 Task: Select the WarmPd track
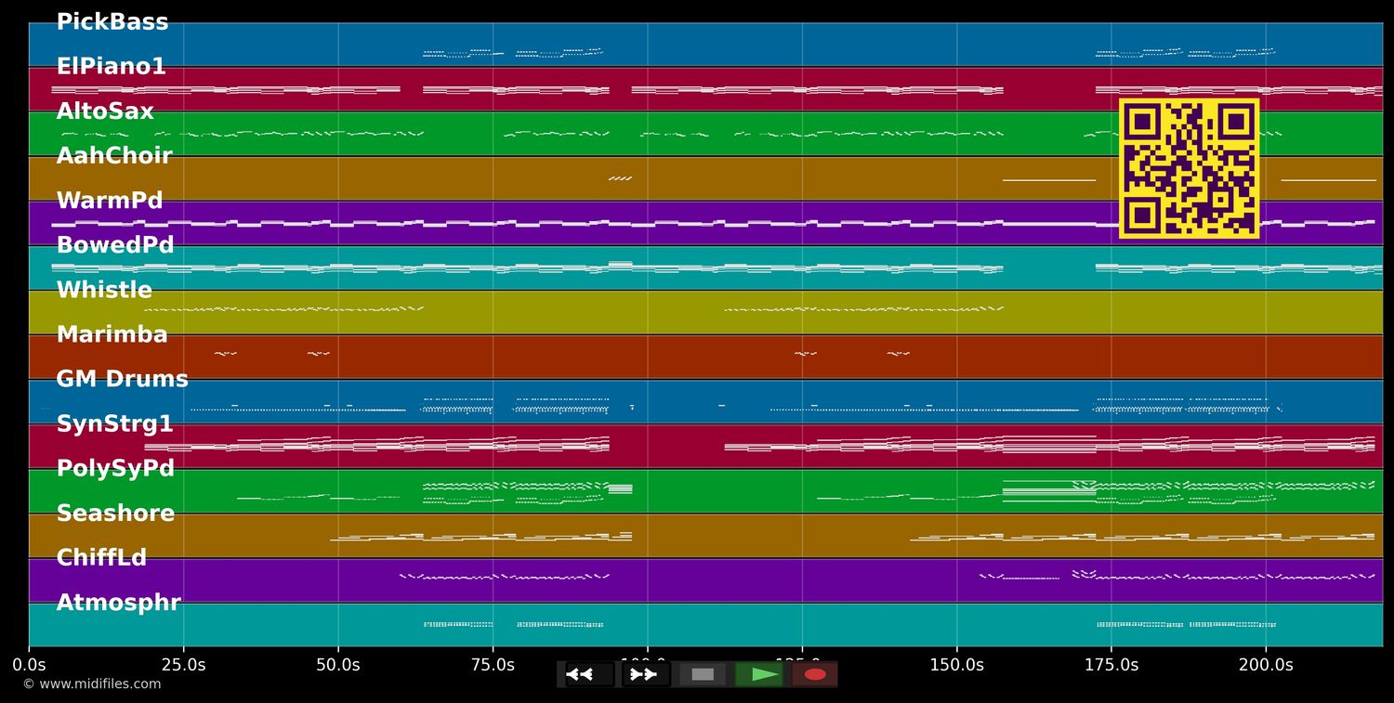click(x=109, y=200)
